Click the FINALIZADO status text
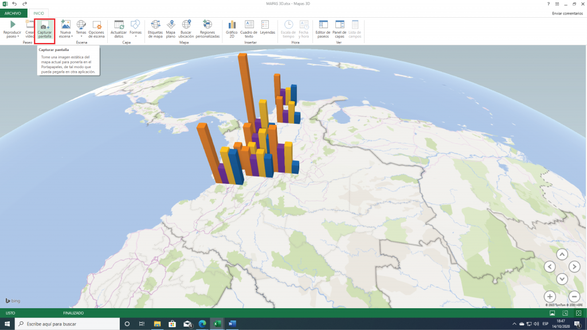The width and height of the screenshot is (587, 330). [x=73, y=313]
